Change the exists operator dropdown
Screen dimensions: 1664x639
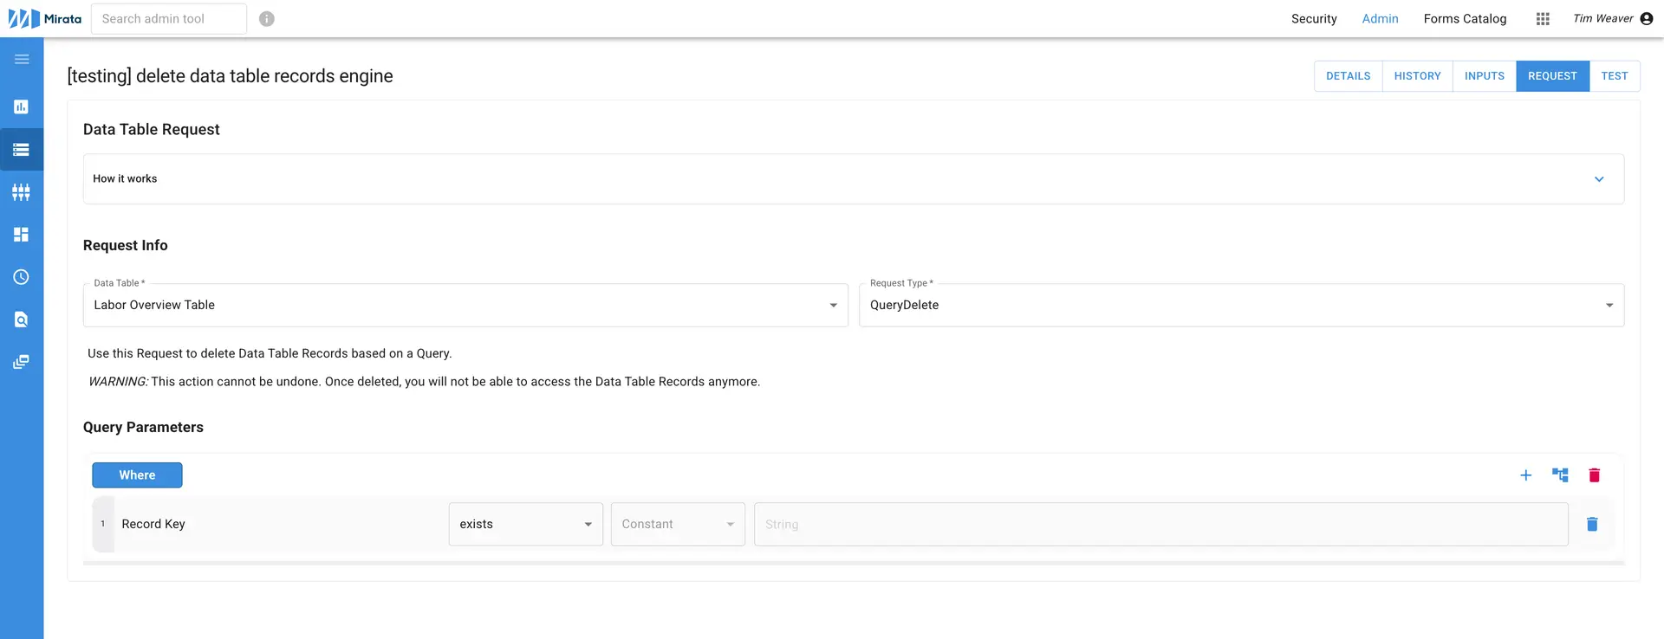(x=525, y=524)
